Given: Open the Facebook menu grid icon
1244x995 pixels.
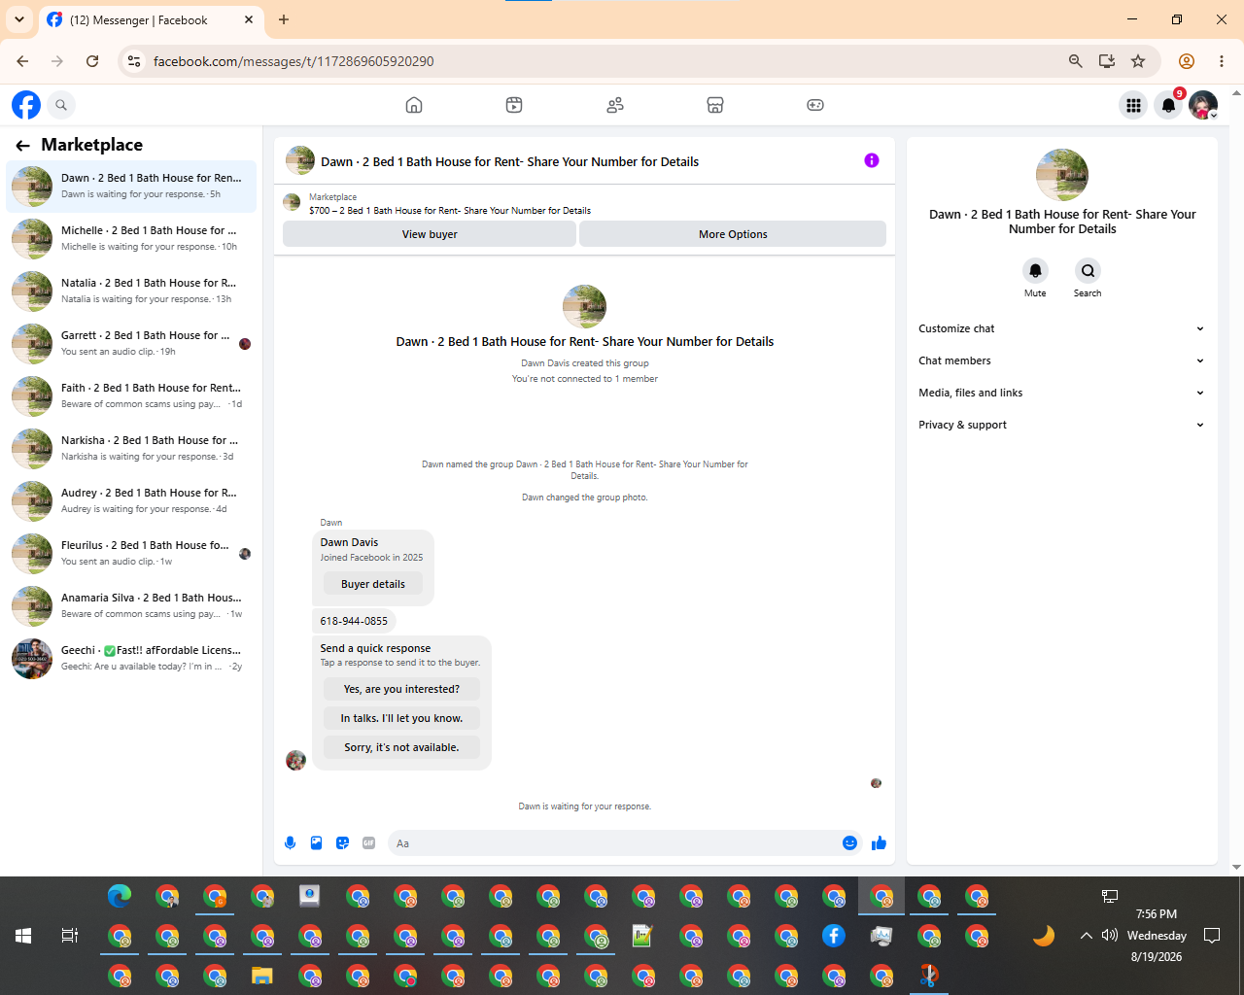Looking at the screenshot, I should 1133,105.
